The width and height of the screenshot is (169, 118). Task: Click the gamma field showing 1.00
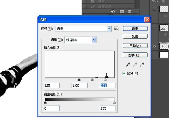point(80,86)
